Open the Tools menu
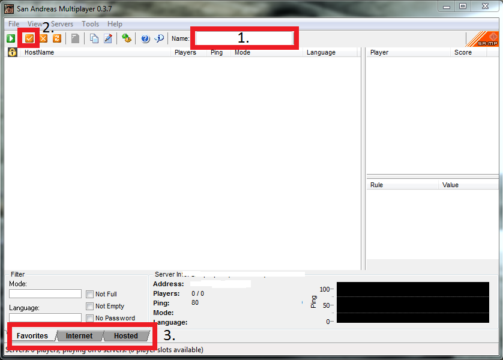This screenshot has width=503, height=360. click(x=91, y=24)
